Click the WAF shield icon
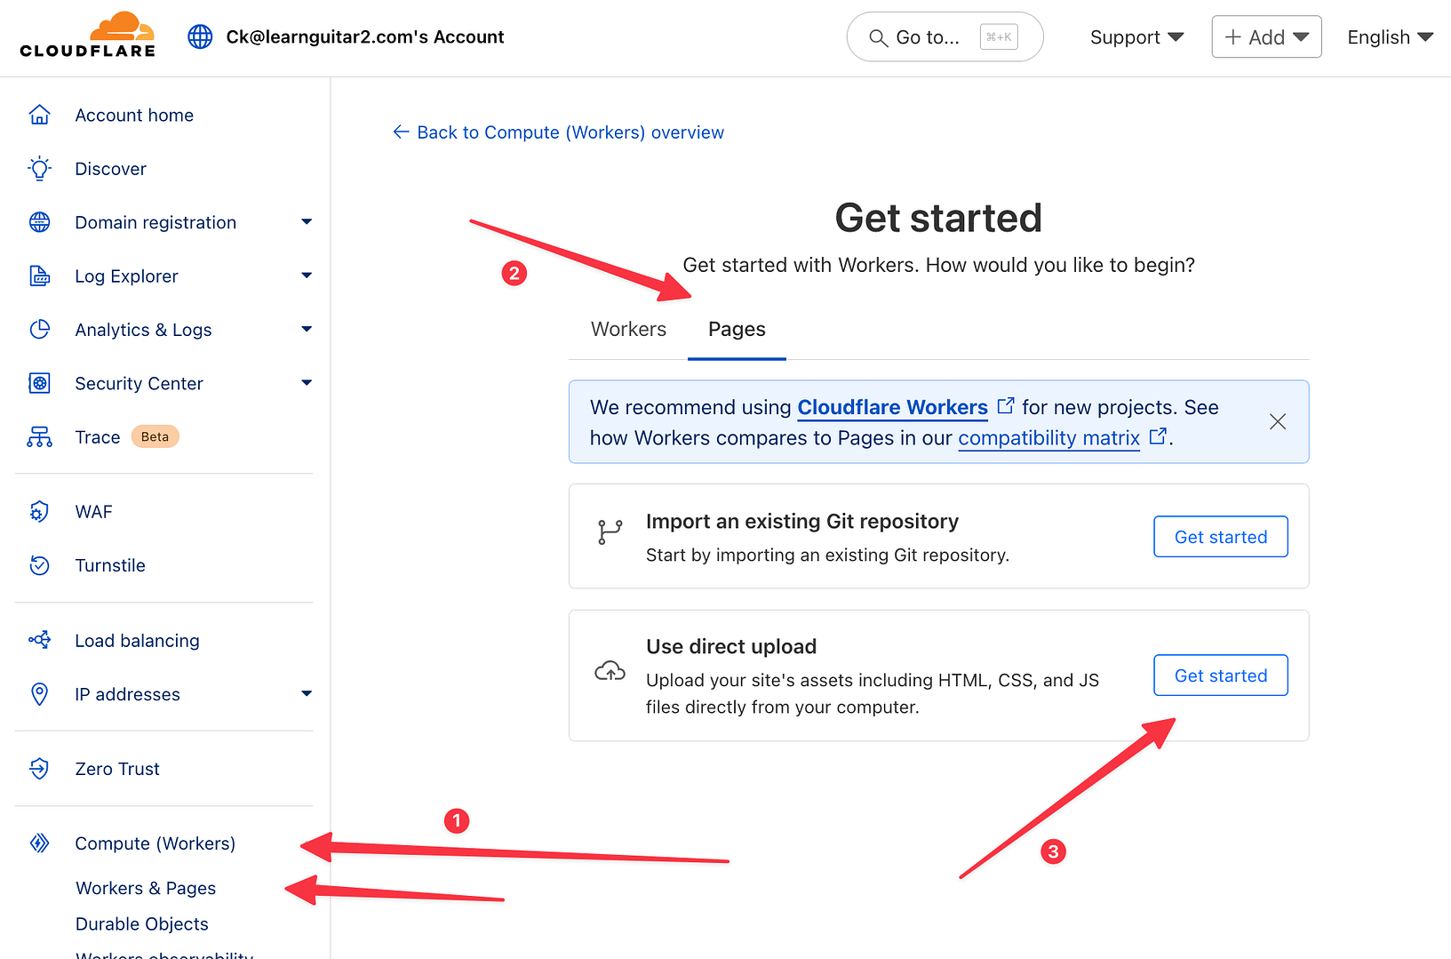1451x959 pixels. coord(39,511)
